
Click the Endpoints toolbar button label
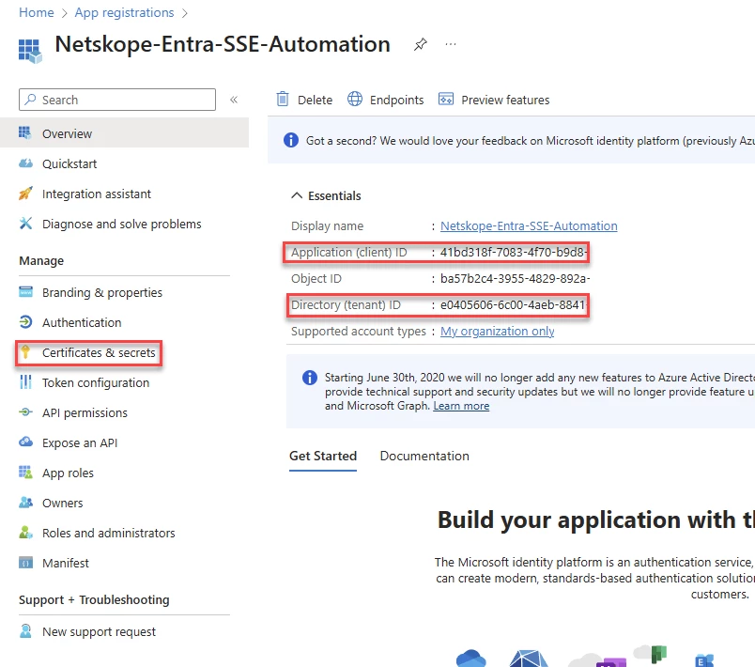coord(397,100)
